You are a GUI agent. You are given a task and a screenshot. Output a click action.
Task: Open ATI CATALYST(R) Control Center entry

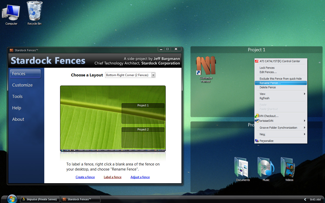tap(281, 61)
